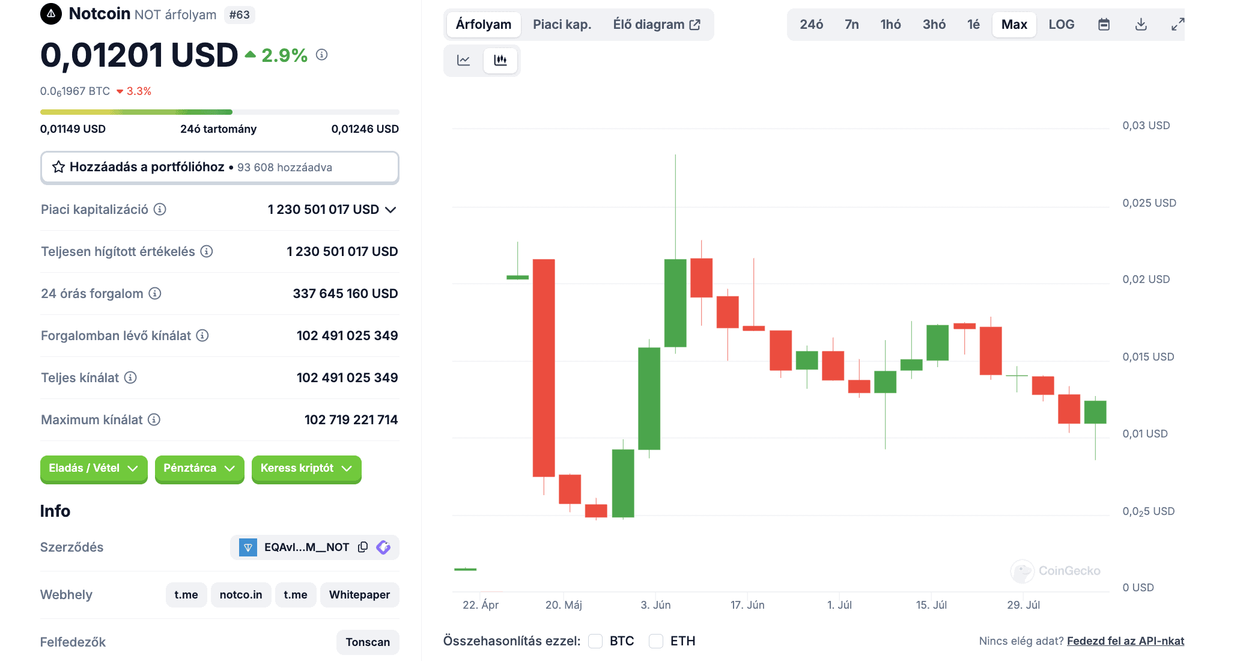
Task: Expand chart to fullscreen
Action: click(x=1178, y=25)
